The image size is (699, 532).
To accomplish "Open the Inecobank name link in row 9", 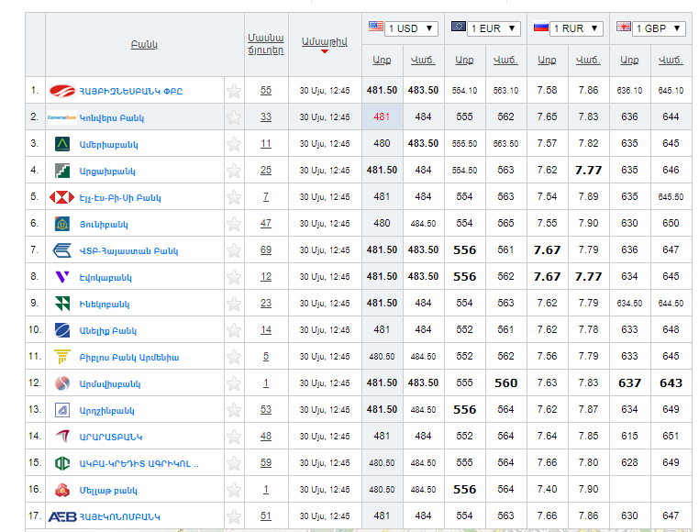I will pos(105,305).
